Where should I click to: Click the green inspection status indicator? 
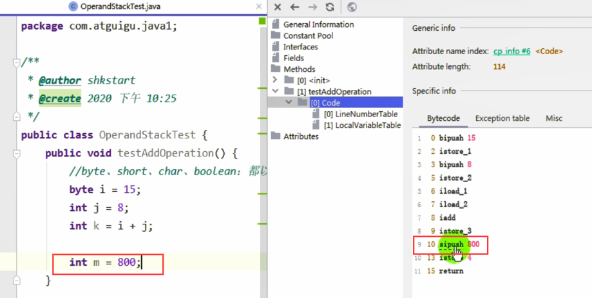[x=262, y=21]
